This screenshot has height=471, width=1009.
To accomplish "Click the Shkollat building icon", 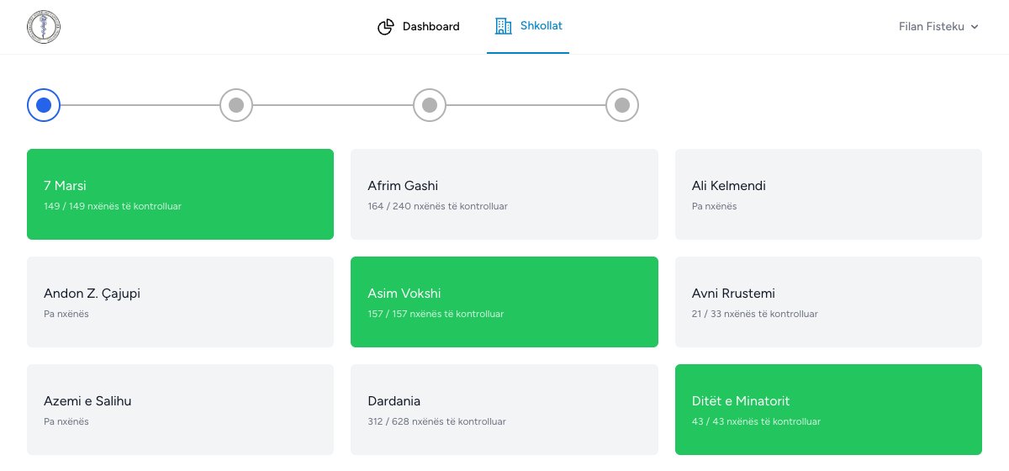I will pyautogui.click(x=504, y=26).
